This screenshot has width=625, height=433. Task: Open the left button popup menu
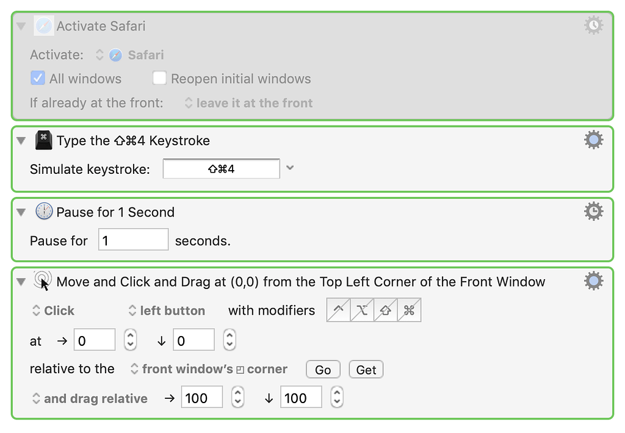166,310
